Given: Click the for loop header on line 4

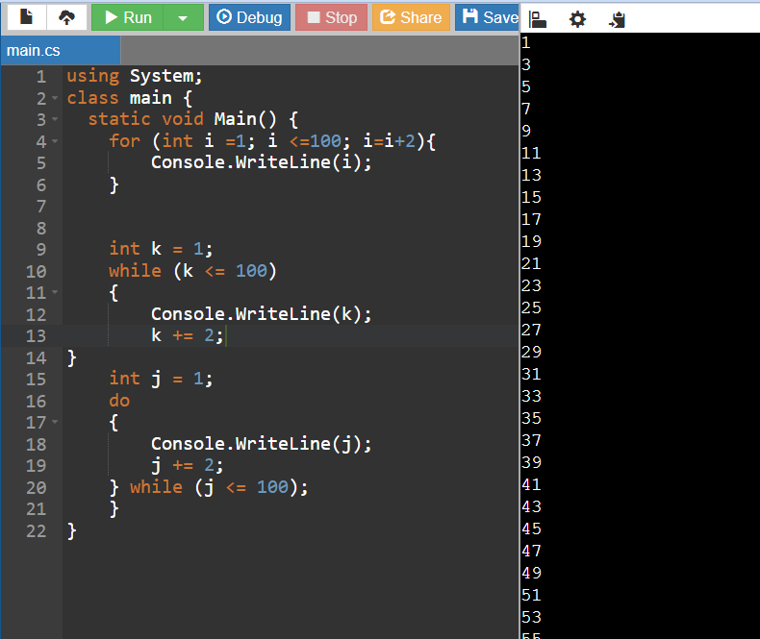Looking at the screenshot, I should (272, 141).
